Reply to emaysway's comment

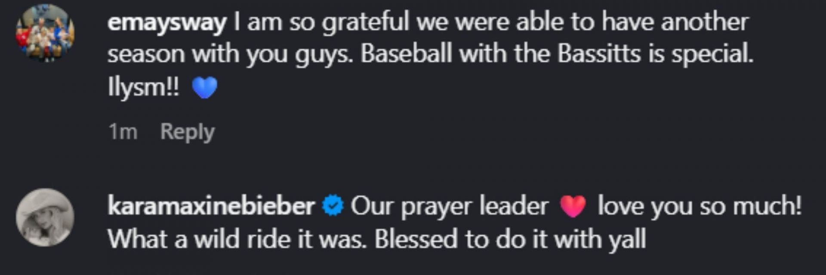(x=187, y=132)
